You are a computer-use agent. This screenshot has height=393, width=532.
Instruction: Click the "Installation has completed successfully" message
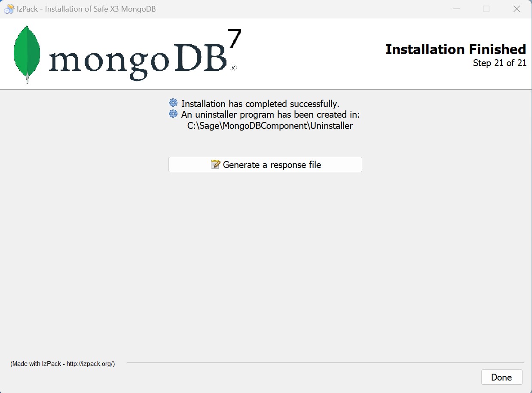point(260,104)
